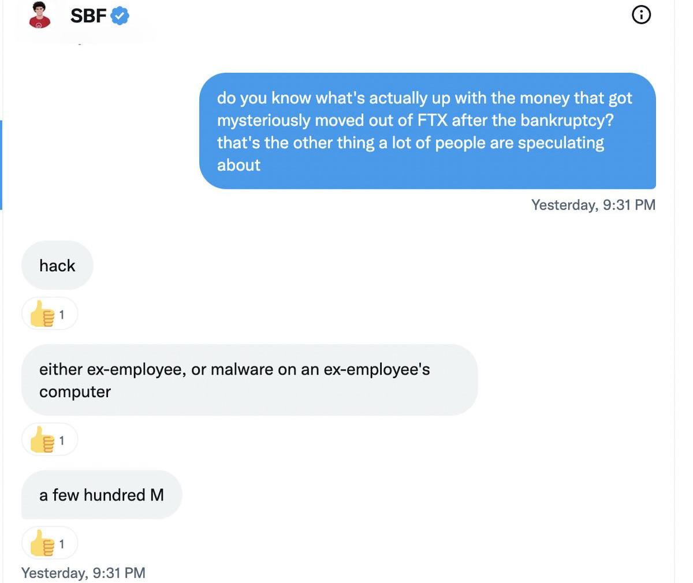Click thumbs-up emoji under 'a few hundred M'
693x583 pixels.
[42, 543]
